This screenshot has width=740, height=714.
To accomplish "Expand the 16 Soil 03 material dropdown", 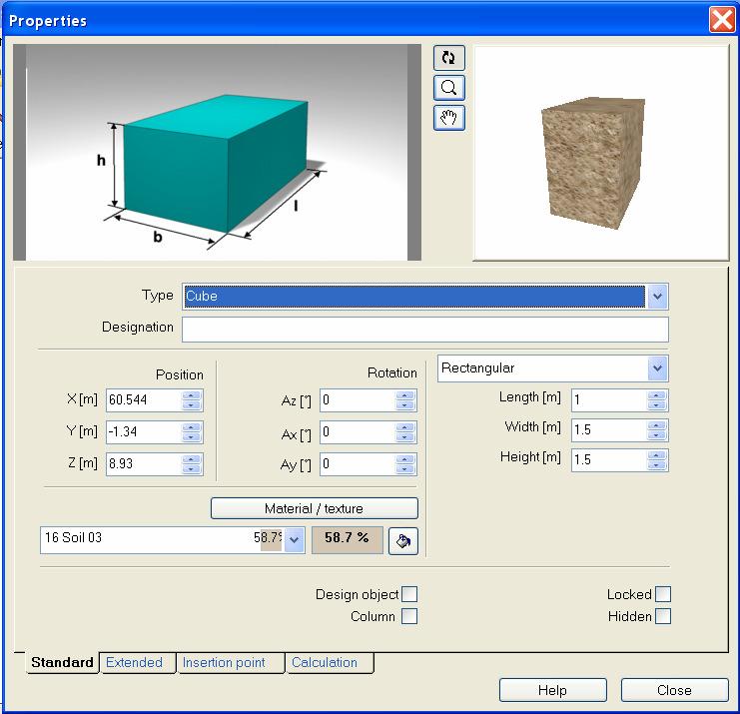I will (x=294, y=540).
